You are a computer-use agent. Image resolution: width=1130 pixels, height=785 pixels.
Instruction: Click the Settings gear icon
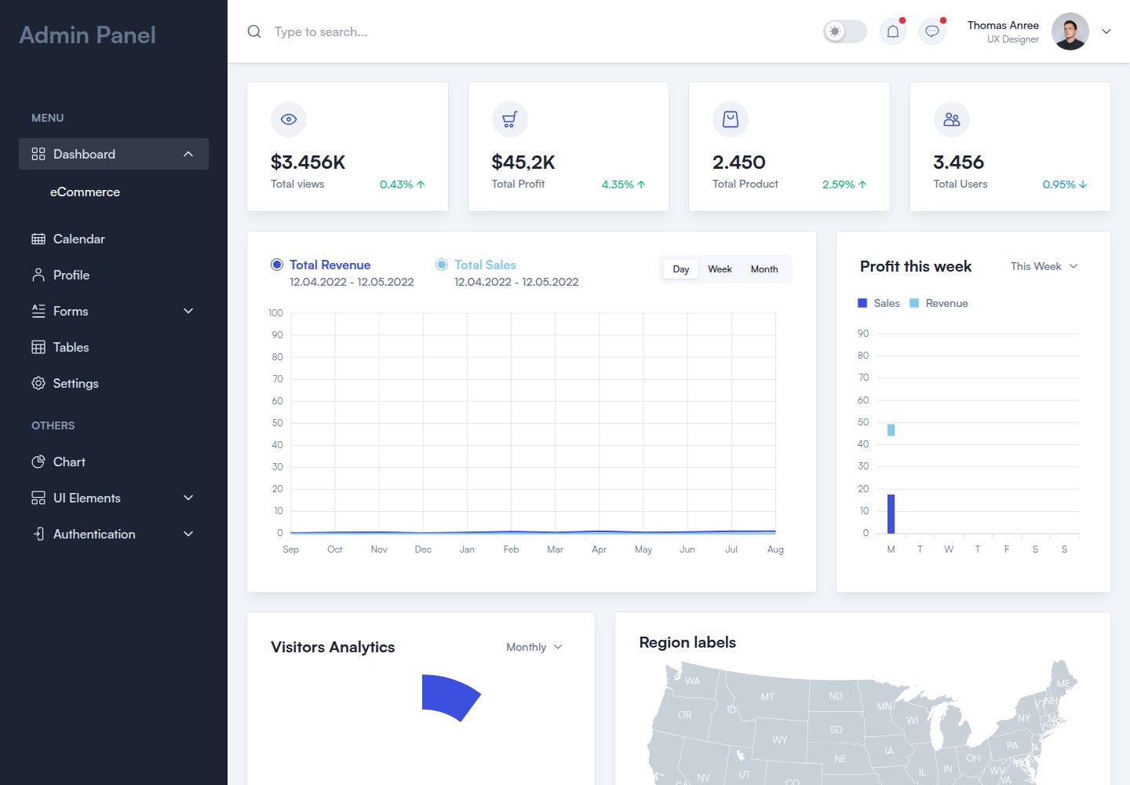(38, 383)
